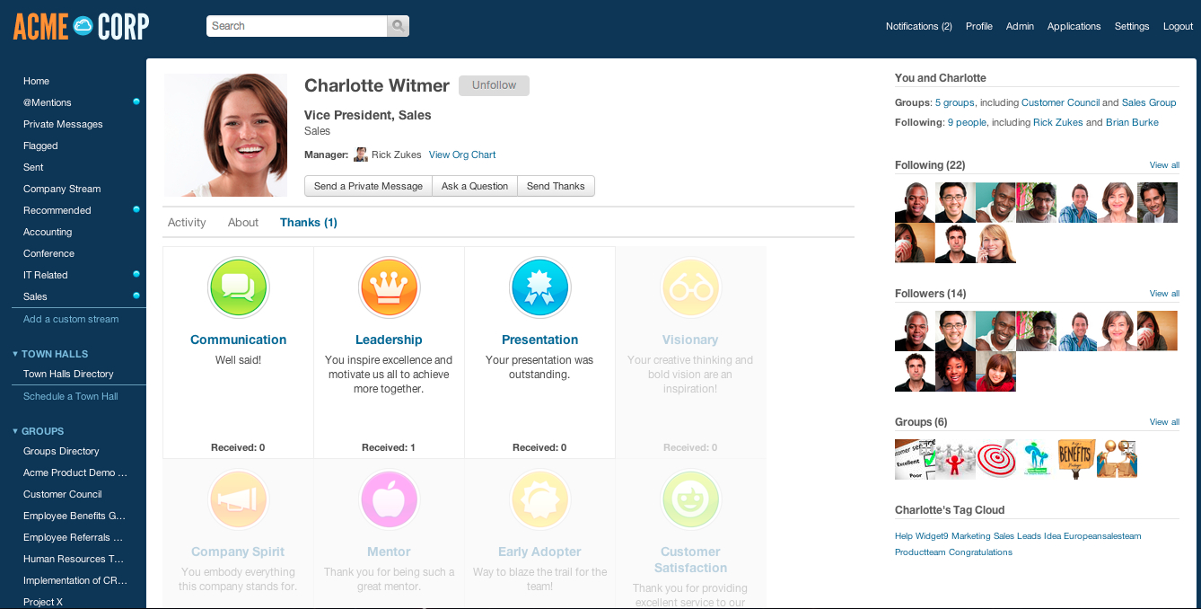Open the Benefits group icon
1201x609 pixels.
pyautogui.click(x=1076, y=458)
